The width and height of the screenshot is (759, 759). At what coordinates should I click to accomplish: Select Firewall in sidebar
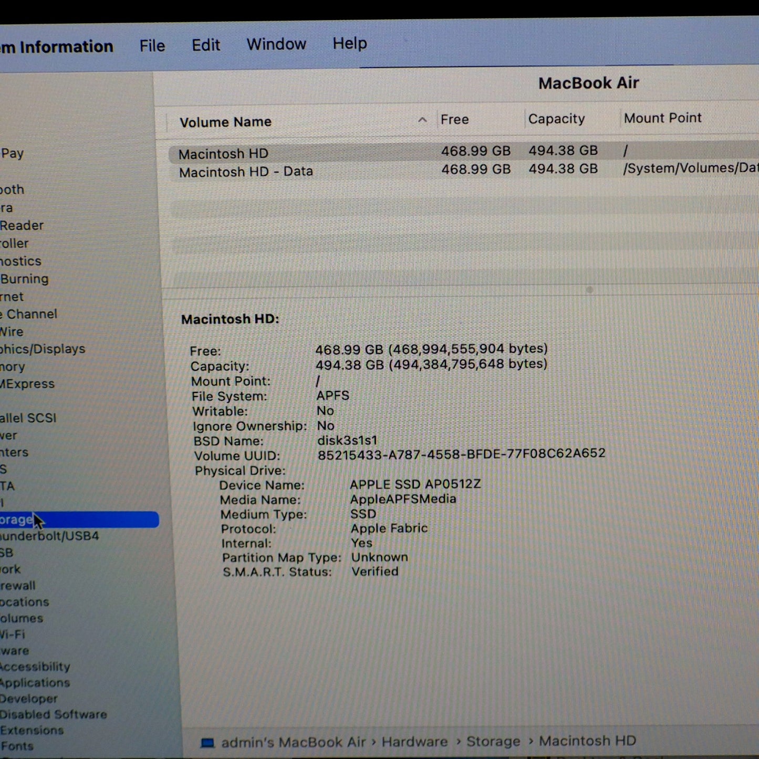click(x=18, y=586)
